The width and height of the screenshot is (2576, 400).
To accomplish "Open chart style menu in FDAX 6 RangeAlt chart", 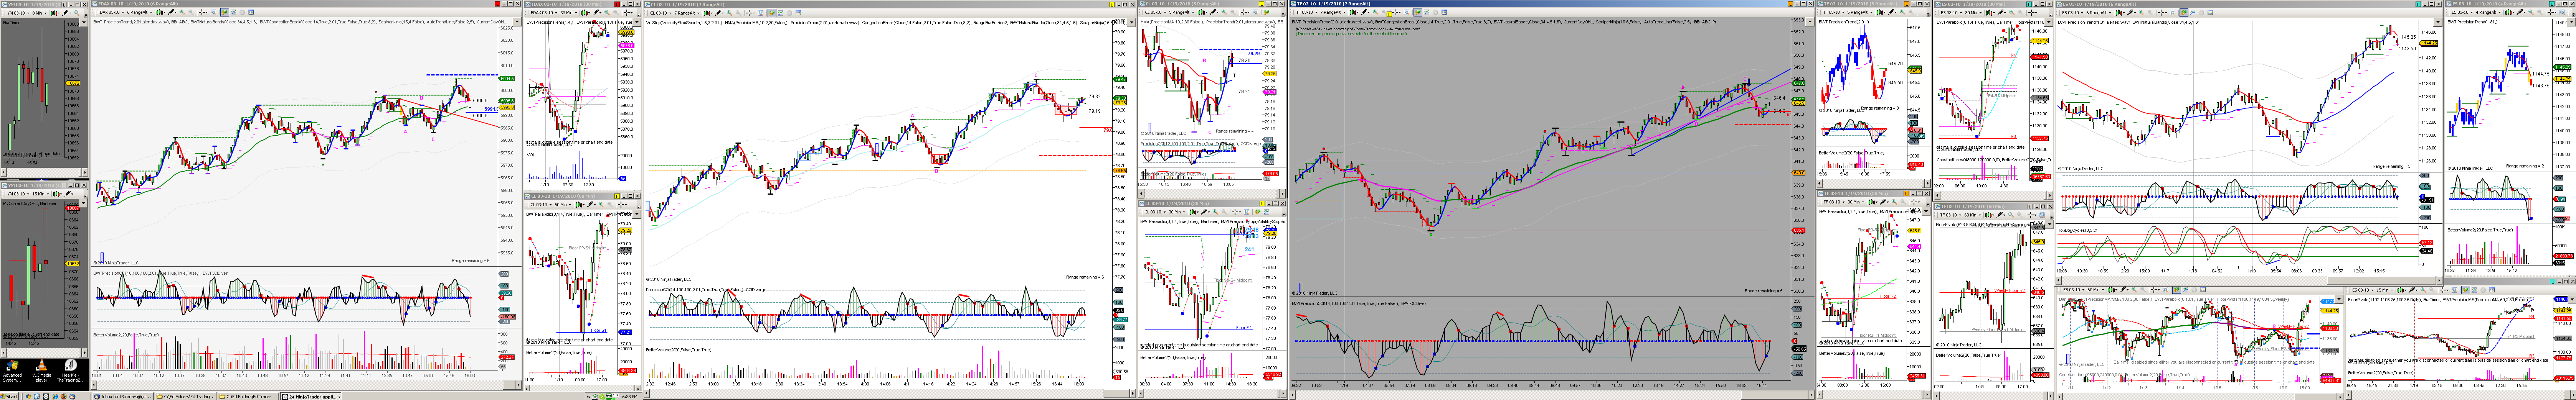I will (x=161, y=12).
